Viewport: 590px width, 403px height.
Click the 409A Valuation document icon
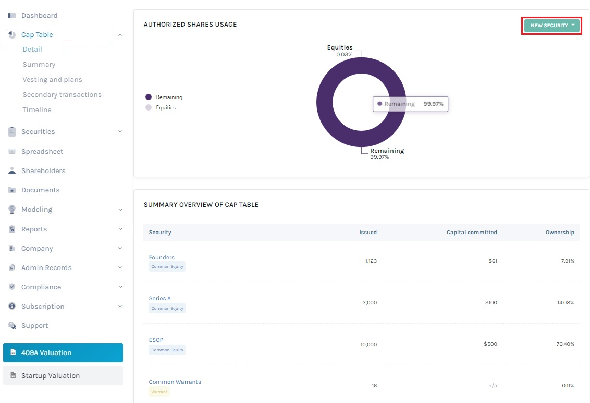click(13, 352)
